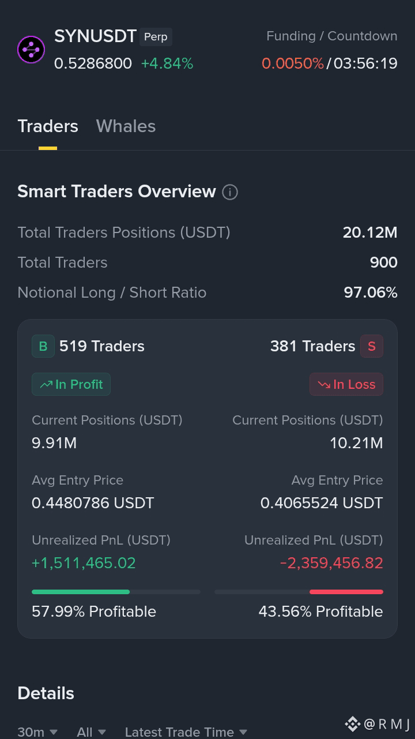The image size is (415, 739).
Task: Click the In Loss trend-down badge
Action: click(346, 384)
